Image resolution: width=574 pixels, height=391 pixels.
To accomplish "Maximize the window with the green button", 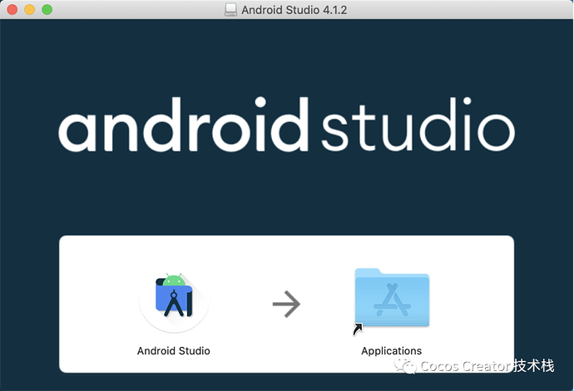I will click(47, 9).
